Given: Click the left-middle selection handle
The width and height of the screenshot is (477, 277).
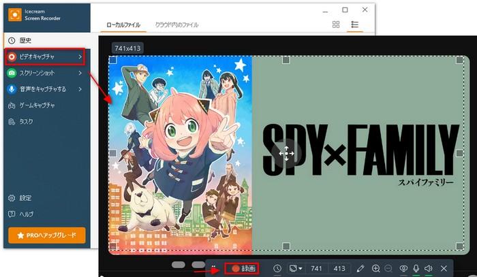Looking at the screenshot, I should coord(113,153).
